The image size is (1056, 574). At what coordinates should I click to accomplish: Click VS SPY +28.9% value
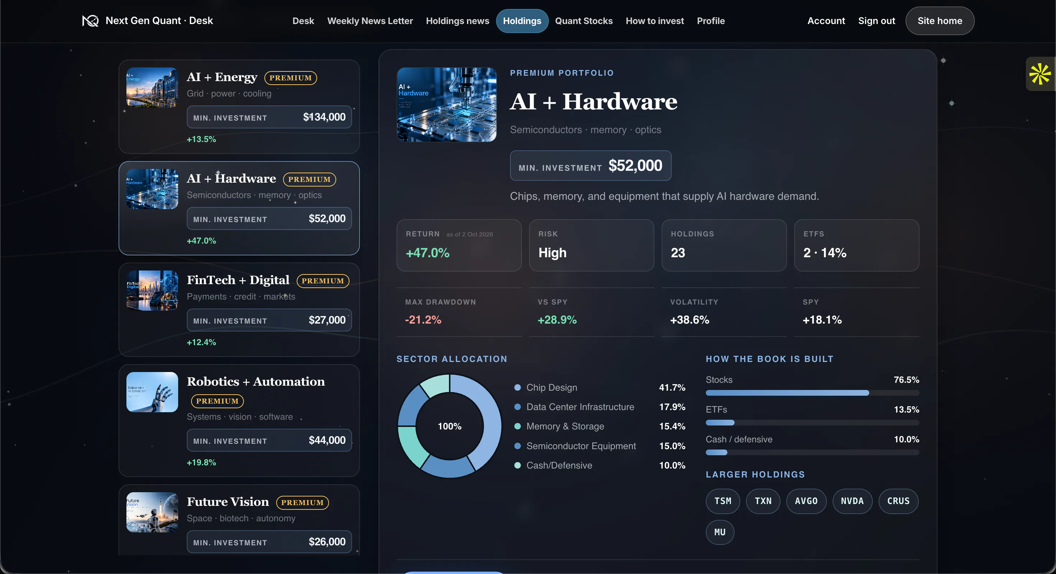(557, 320)
